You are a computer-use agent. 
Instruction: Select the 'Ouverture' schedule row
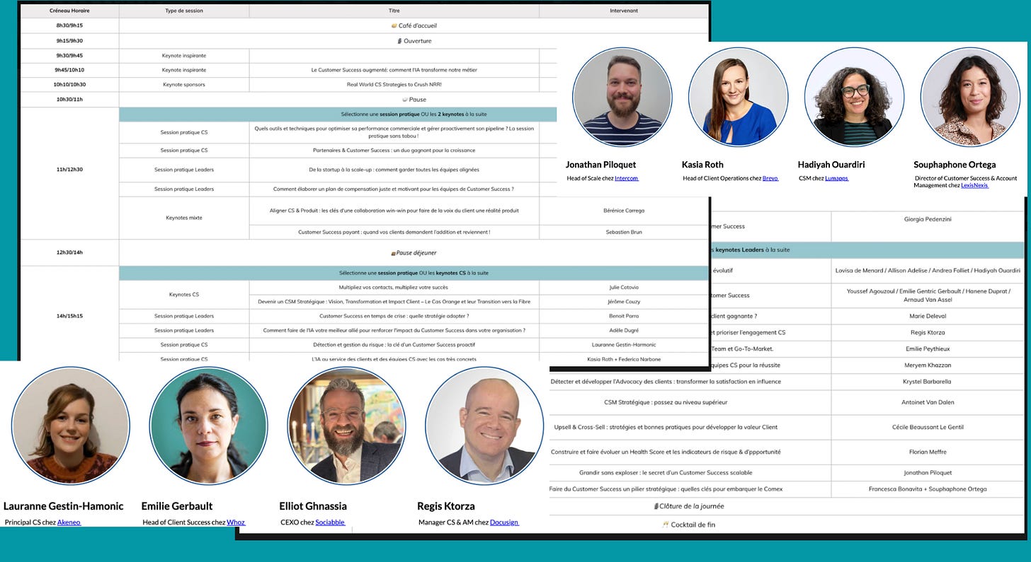point(414,41)
